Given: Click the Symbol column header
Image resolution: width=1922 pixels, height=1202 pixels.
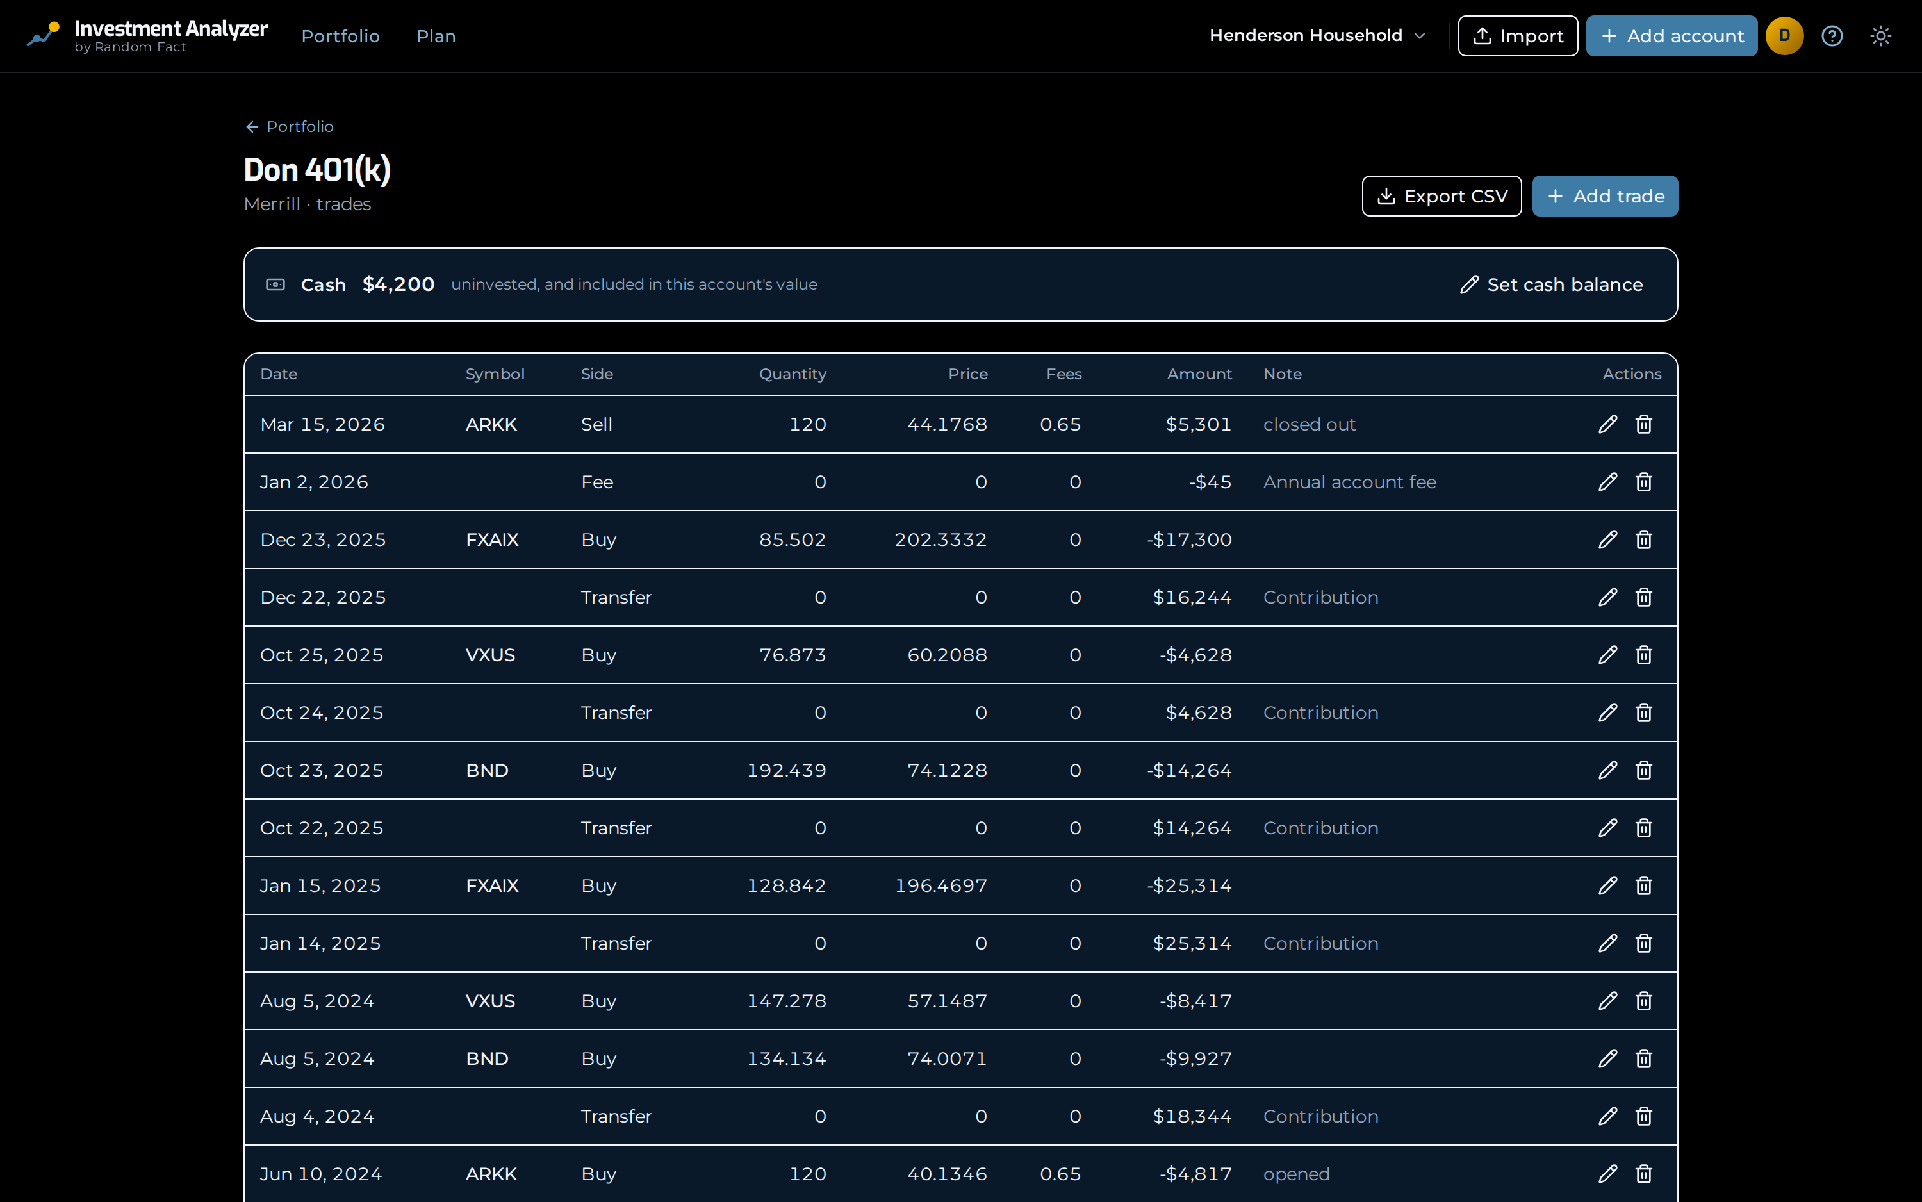Looking at the screenshot, I should (x=495, y=374).
